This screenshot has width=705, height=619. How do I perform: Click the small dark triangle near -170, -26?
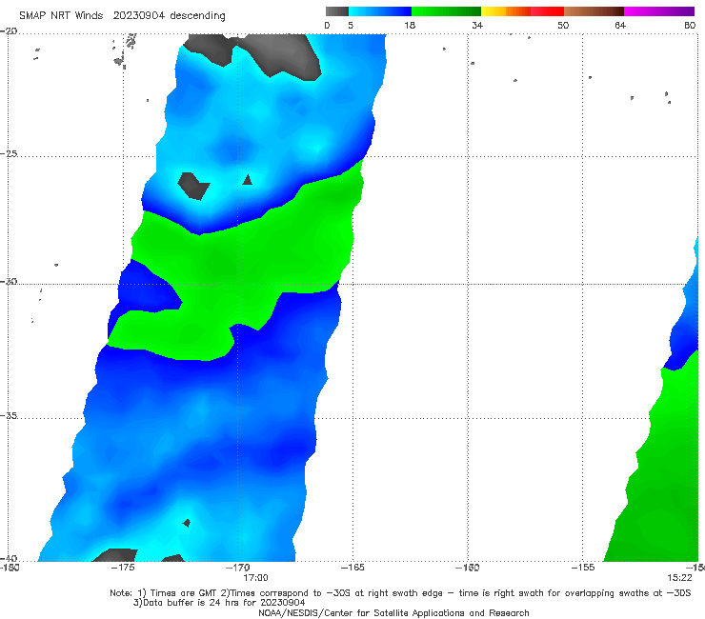pyautogui.click(x=247, y=180)
